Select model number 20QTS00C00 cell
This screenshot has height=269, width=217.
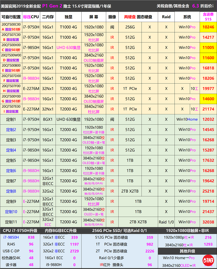tap(11, 25)
